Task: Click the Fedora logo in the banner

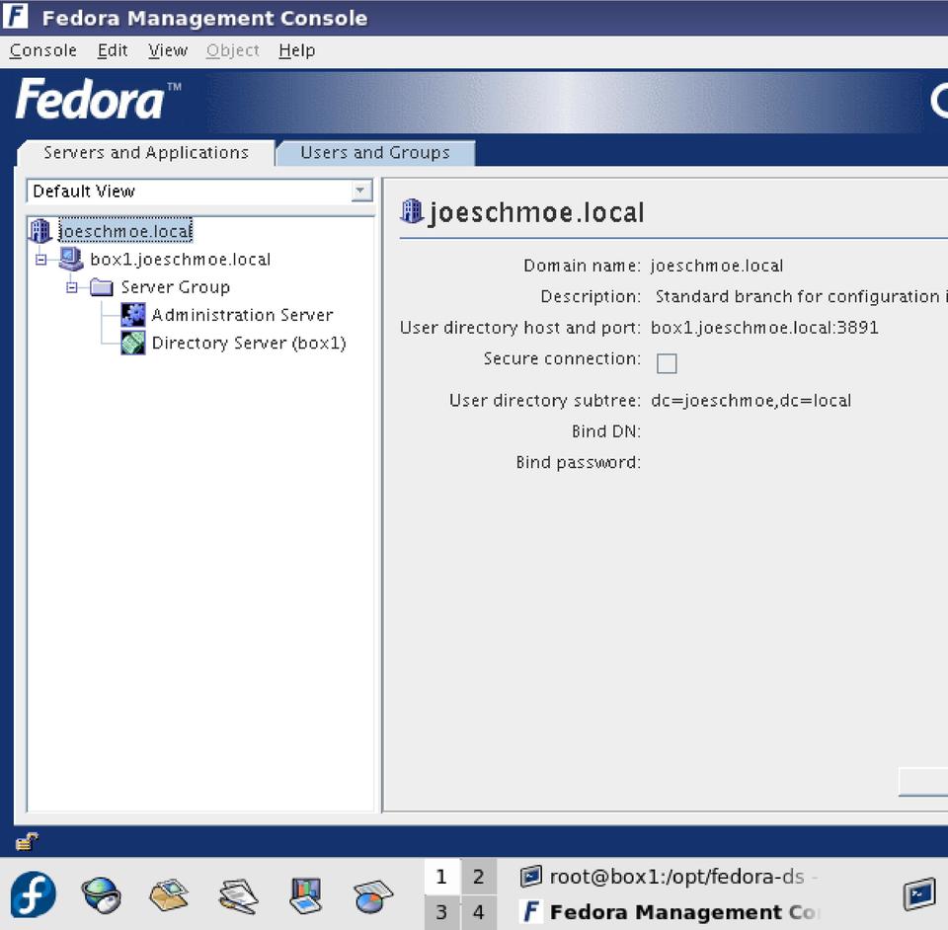Action: pos(98,99)
